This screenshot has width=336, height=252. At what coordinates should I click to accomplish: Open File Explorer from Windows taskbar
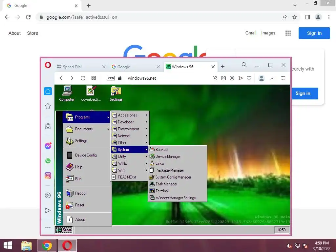click(x=27, y=245)
